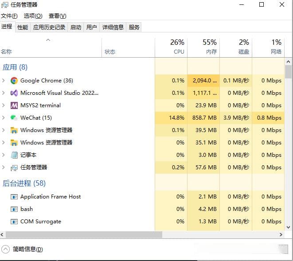Viewport: 293px width, 261px height.
Task: Expand the 任务管理器 process group
Action: (x=4, y=168)
